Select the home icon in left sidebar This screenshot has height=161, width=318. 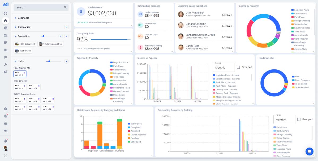(6, 21)
